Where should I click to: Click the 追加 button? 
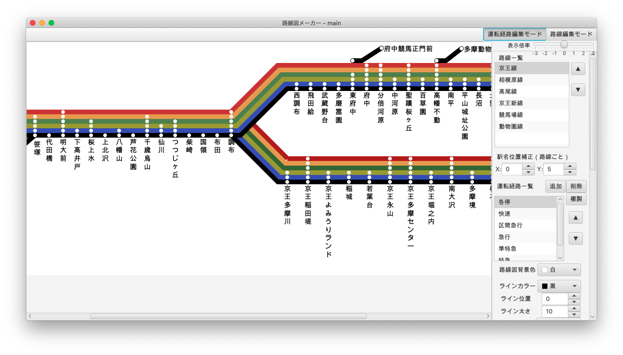[x=556, y=186]
